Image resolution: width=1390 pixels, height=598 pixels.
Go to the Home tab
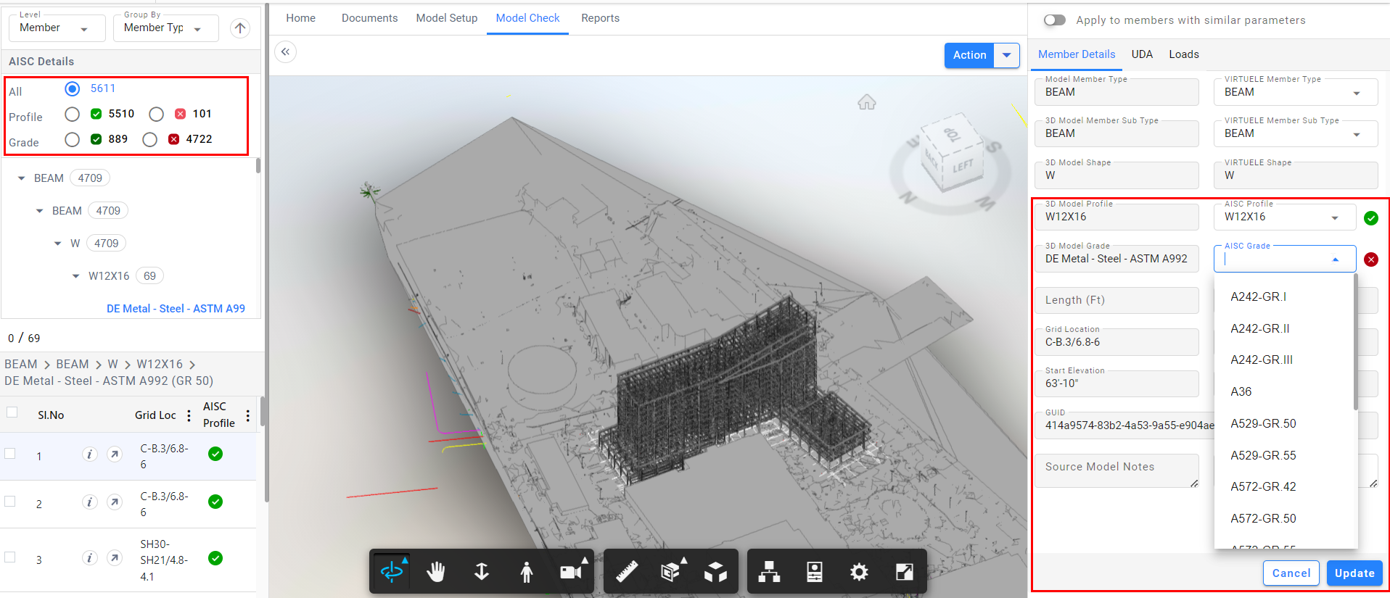[x=300, y=18]
